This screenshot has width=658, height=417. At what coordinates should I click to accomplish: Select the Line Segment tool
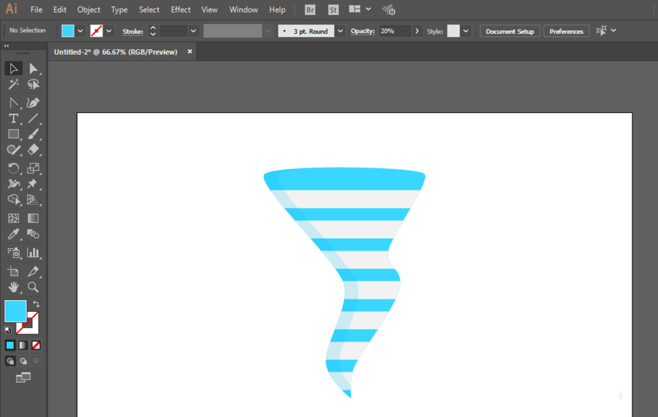click(33, 118)
